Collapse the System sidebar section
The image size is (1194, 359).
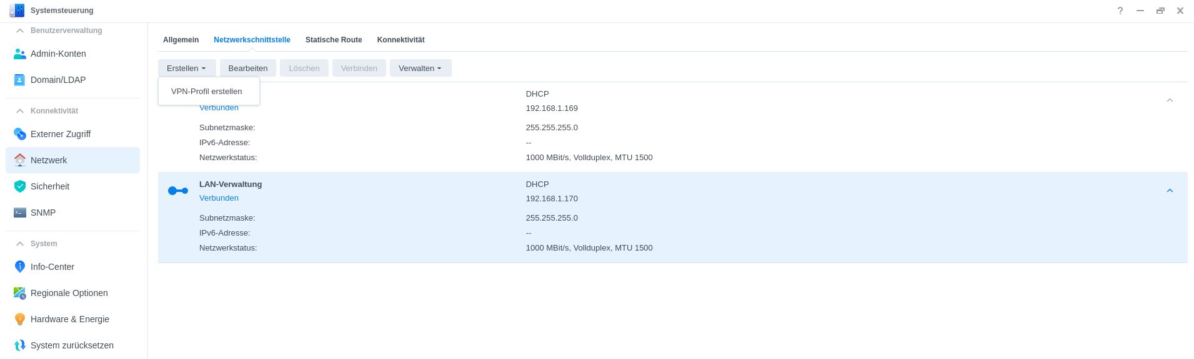pyautogui.click(x=20, y=244)
